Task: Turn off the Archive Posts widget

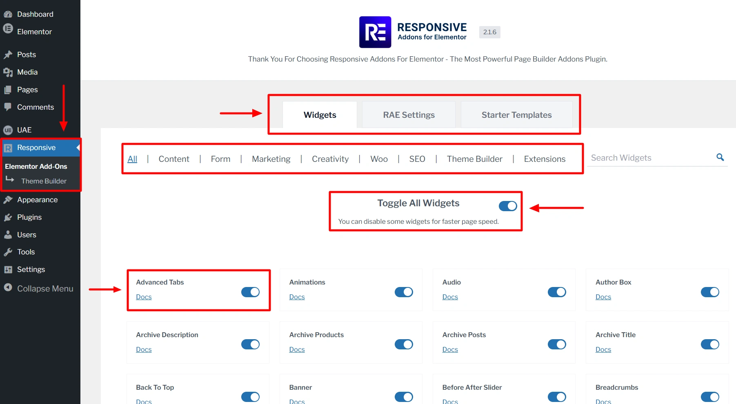Action: (x=557, y=344)
